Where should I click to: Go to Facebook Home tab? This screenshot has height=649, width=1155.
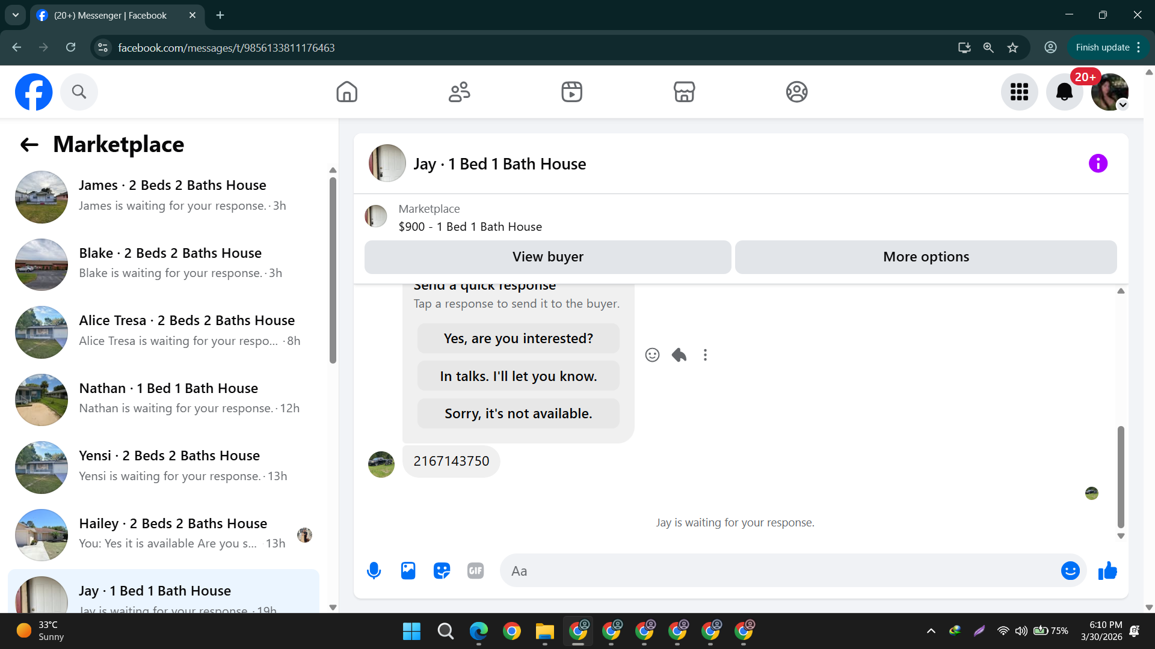346,92
